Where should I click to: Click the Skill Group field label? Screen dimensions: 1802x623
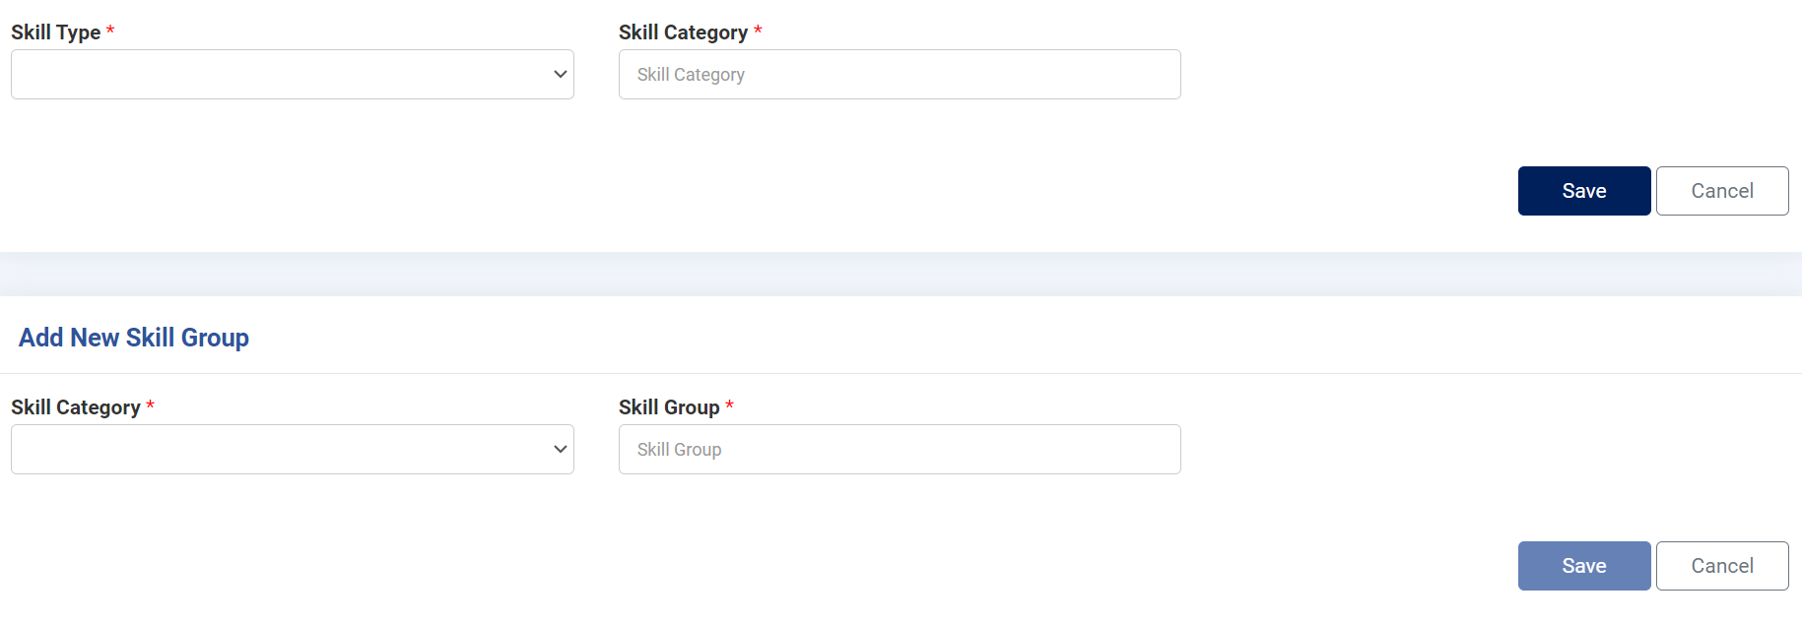click(669, 407)
